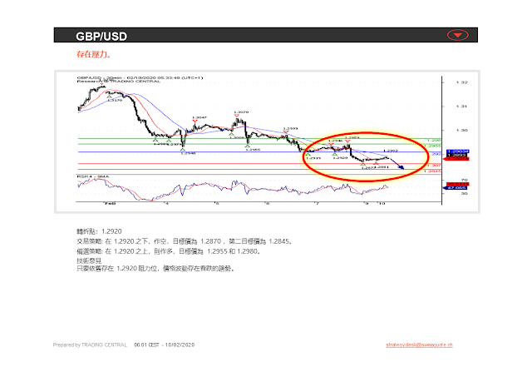The width and height of the screenshot is (532, 377).
Task: Click the red down-arrow icon in GBP/USD header
Action: 457,35
